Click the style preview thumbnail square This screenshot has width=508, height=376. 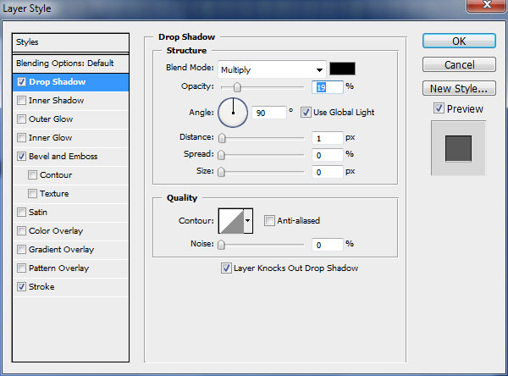coord(458,148)
